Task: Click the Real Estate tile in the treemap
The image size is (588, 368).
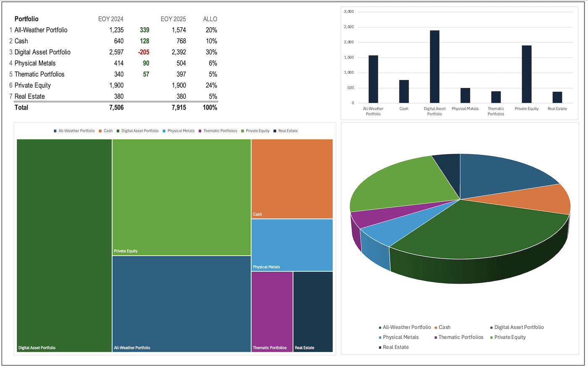Action: (313, 311)
